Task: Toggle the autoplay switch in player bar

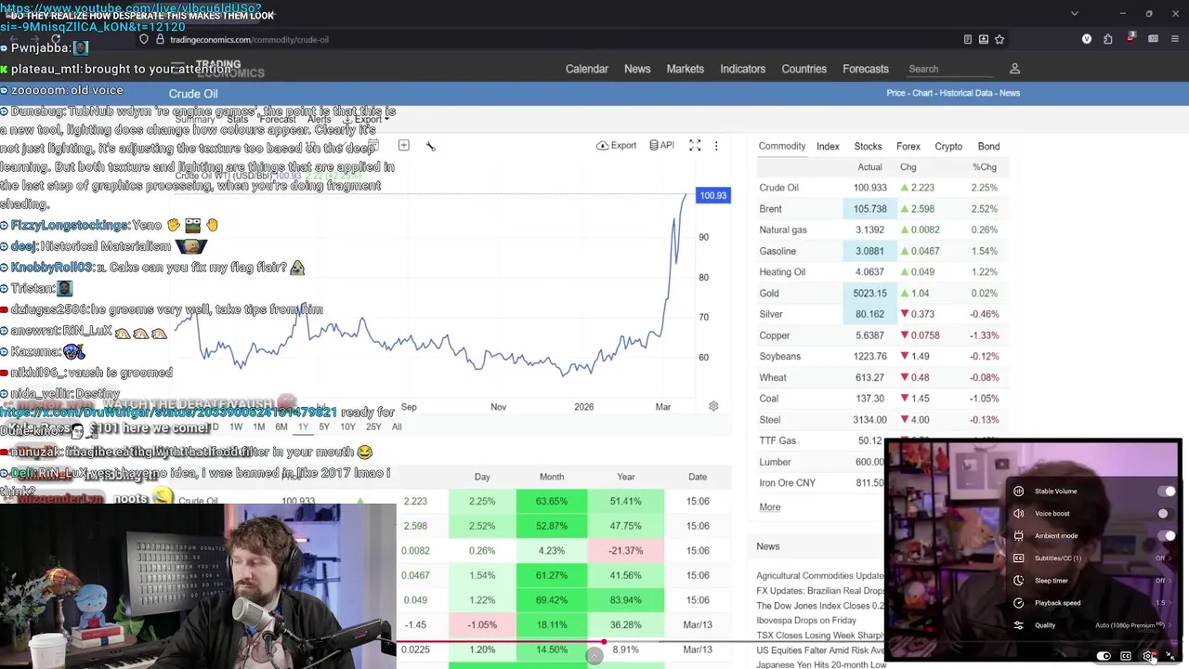Action: 1104,656
